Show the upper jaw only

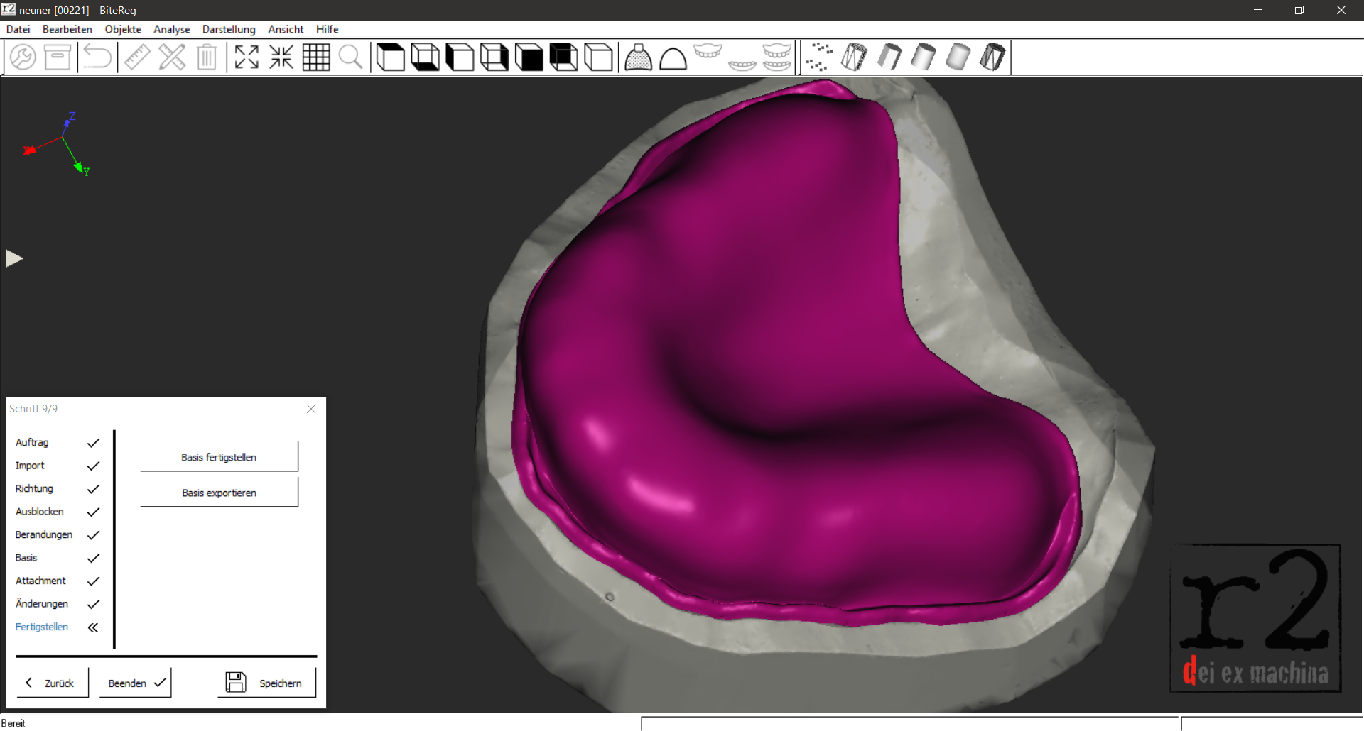pyautogui.click(x=708, y=53)
